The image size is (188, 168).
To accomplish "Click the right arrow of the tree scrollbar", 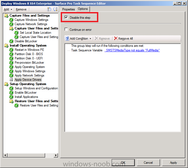I will point(56,155).
